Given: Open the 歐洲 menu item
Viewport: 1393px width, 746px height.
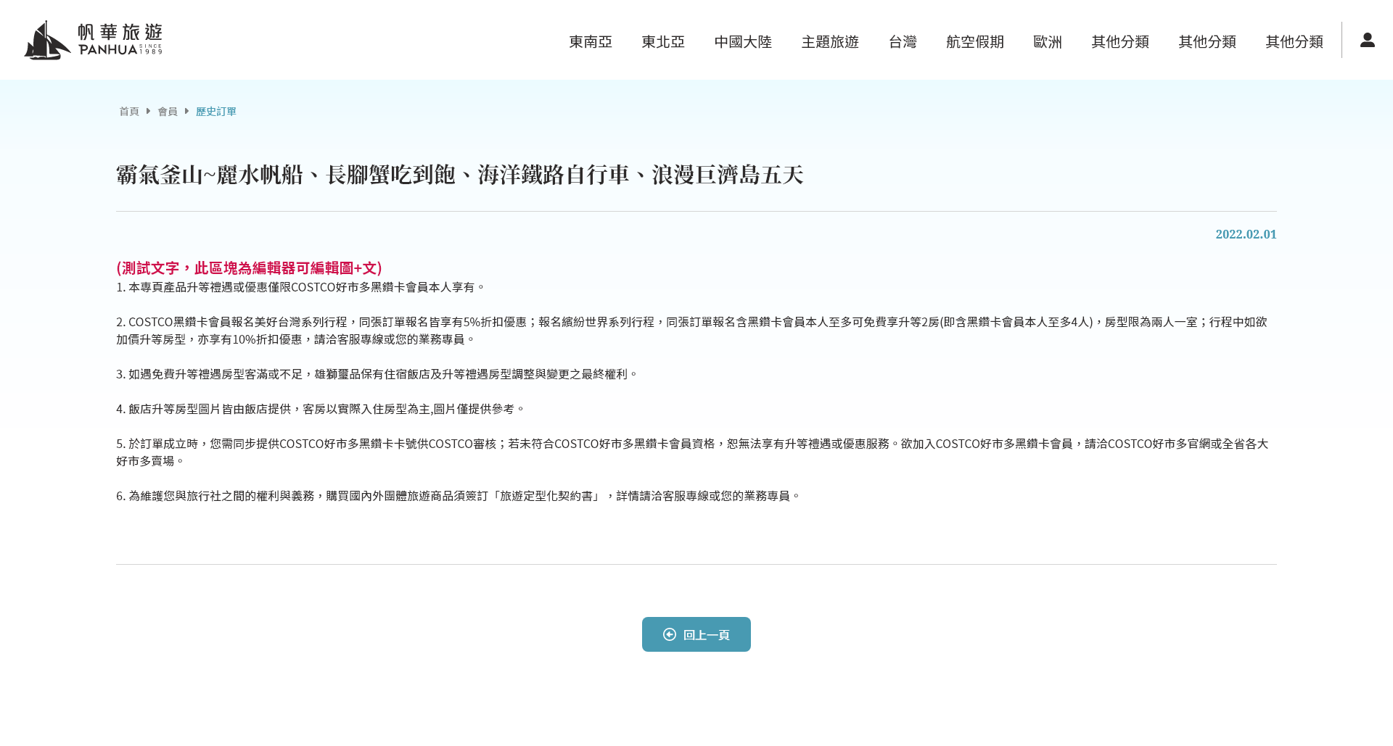Looking at the screenshot, I should click(1048, 41).
